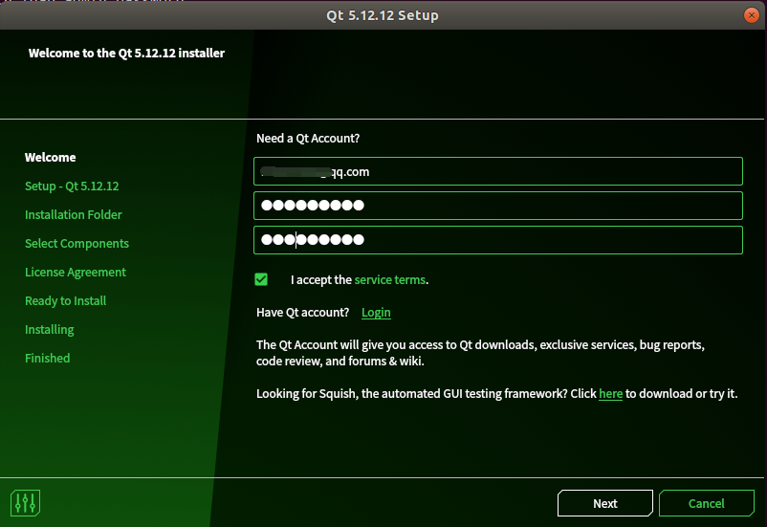Viewport: 767px width, 527px height.
Task: Click the Qt Account description paragraph
Action: point(480,353)
